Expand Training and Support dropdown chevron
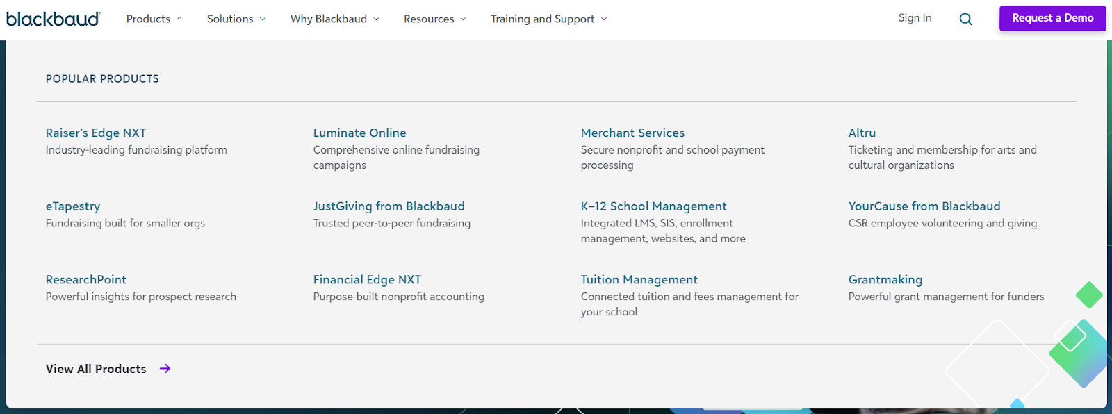This screenshot has height=414, width=1112. click(x=604, y=19)
